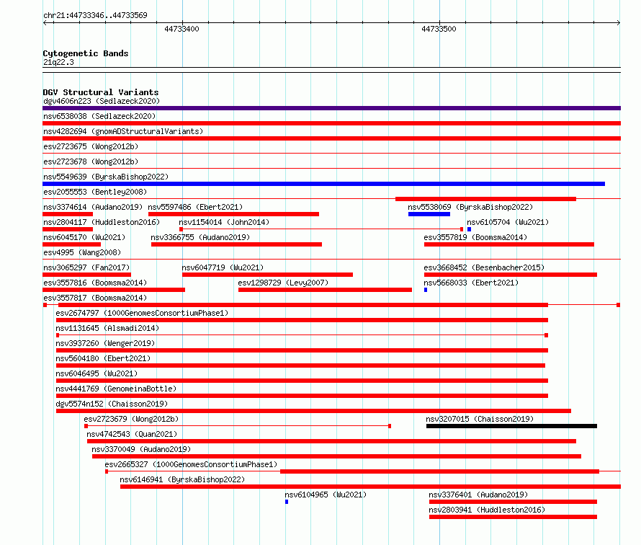Open nsv5538069 (ByrskaBishop2022) variant
This screenshot has height=545, width=641.
(x=470, y=207)
